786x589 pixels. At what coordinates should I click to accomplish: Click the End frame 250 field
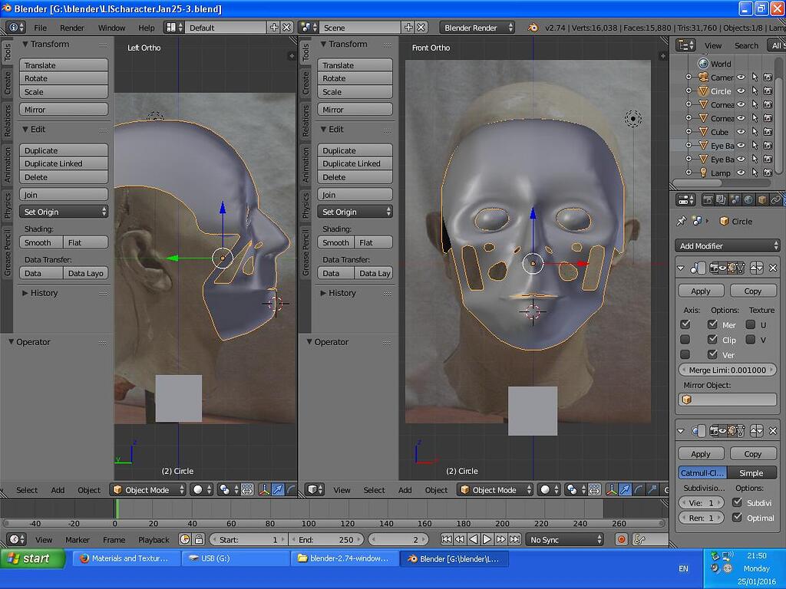pos(325,539)
